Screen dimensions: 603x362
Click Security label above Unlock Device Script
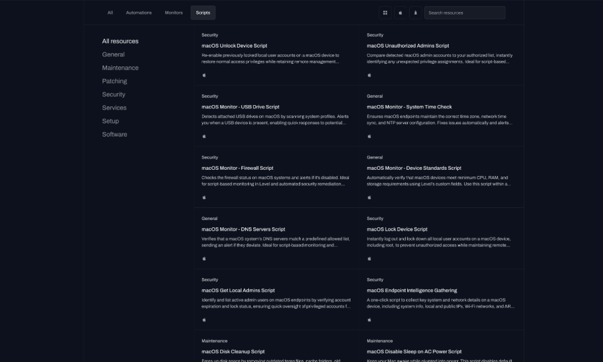pos(210,35)
